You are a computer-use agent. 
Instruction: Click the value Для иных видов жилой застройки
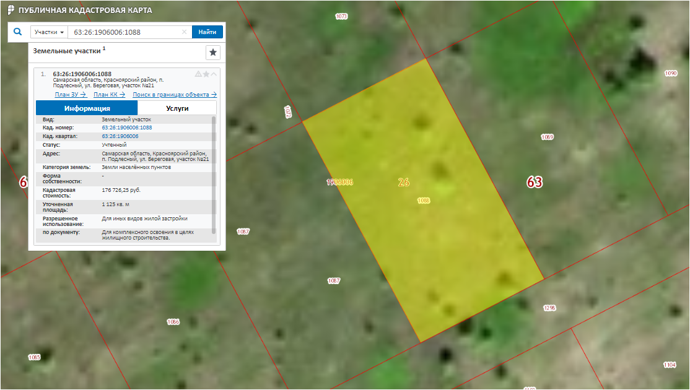click(x=144, y=219)
